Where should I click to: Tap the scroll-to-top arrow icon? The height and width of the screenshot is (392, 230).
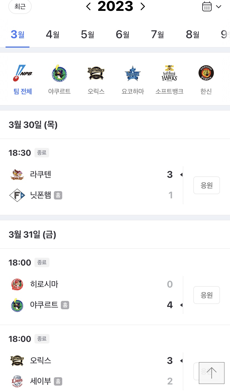point(211,373)
